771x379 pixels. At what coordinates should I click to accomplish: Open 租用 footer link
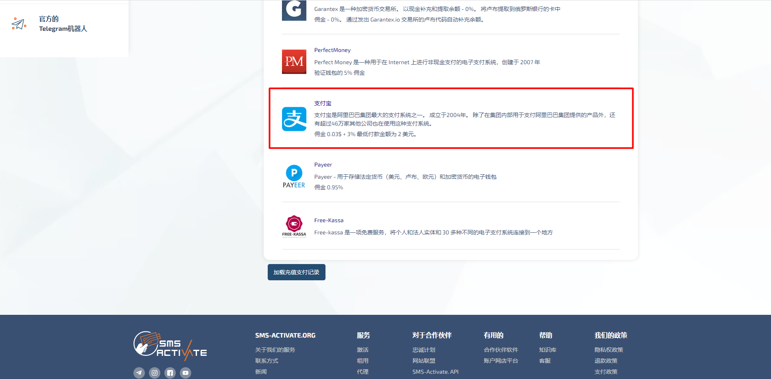click(363, 361)
